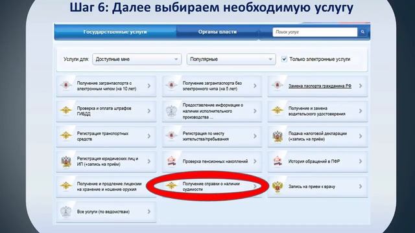Open Подача налоговой декларации service
The height and width of the screenshot is (233, 415).
[318, 136]
